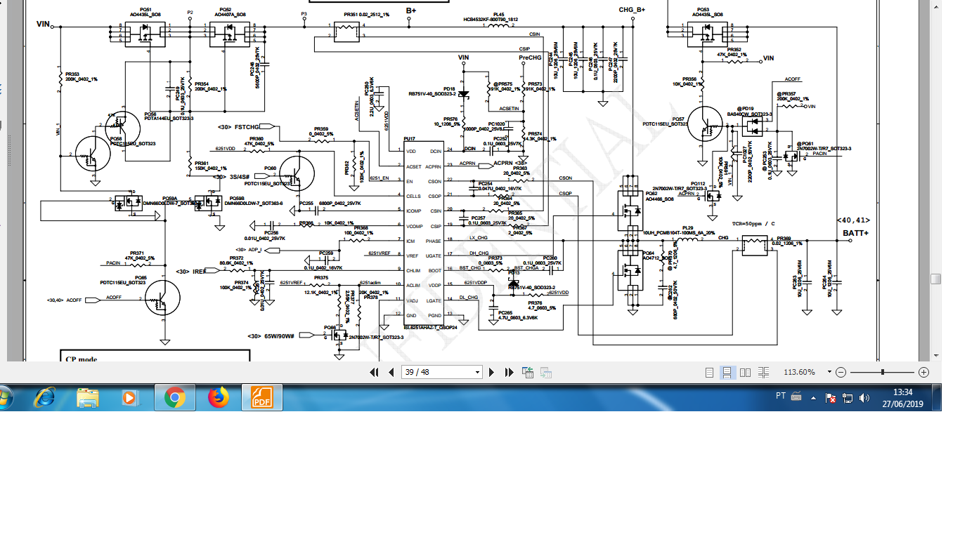960x539 pixels.
Task: Click the clock showing 13:34
Action: coord(903,392)
